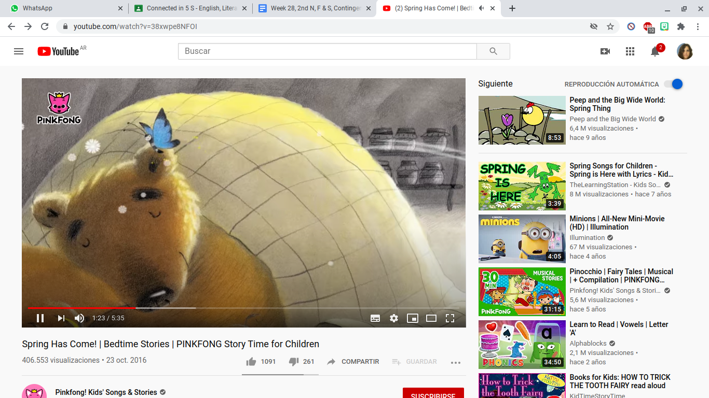This screenshot has height=398, width=709.
Task: Close the WhatsApp tab
Action: pyautogui.click(x=120, y=8)
